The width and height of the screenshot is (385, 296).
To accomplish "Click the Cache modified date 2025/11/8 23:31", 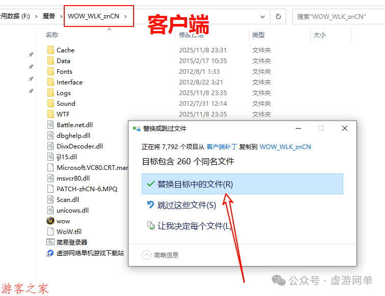I will 202,50.
